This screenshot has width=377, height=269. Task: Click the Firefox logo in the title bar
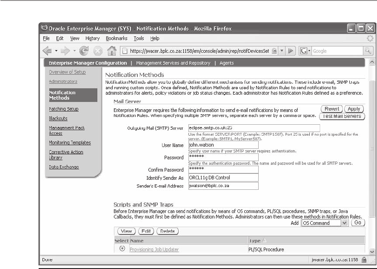(x=44, y=28)
